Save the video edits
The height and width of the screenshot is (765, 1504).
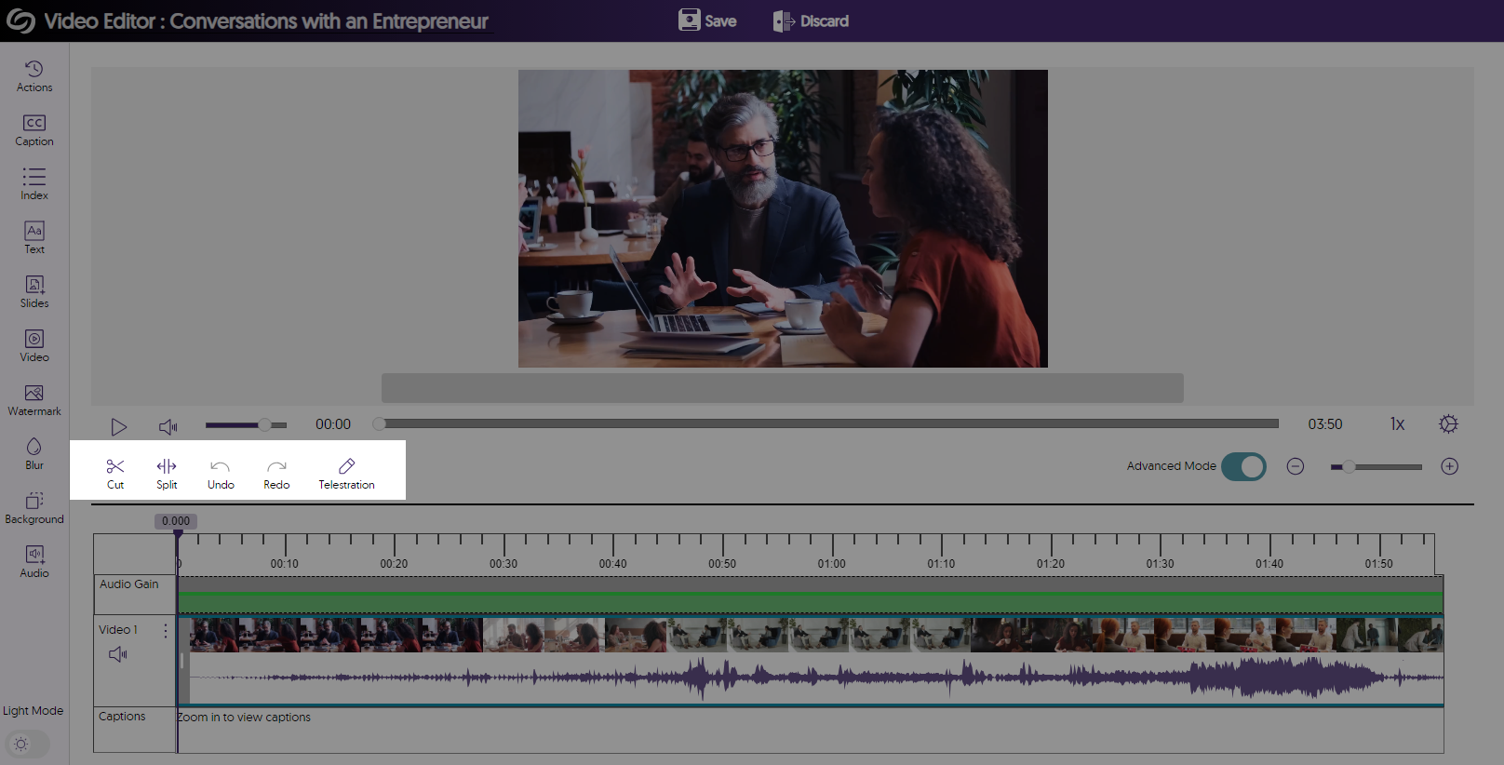pos(707,20)
